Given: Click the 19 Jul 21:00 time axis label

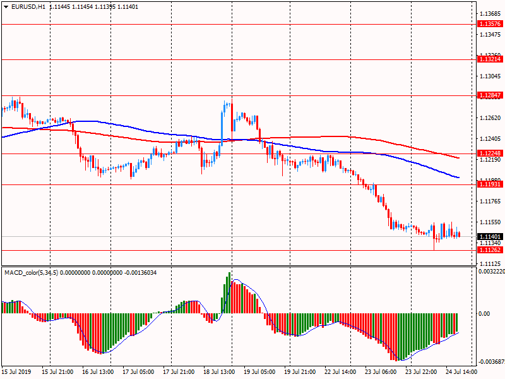Looking at the screenshot, I should coord(300,371).
